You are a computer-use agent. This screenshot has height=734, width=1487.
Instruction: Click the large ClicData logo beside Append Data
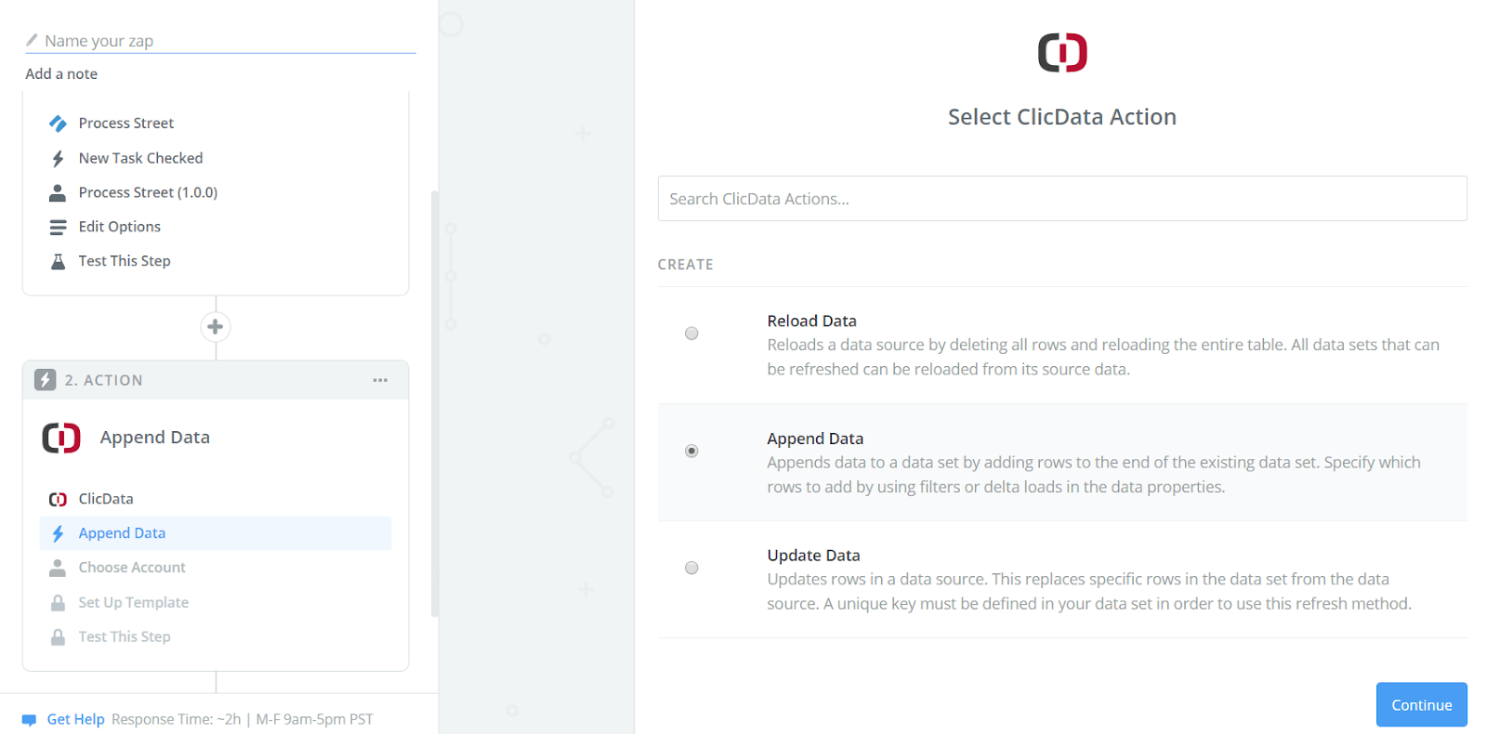(61, 438)
